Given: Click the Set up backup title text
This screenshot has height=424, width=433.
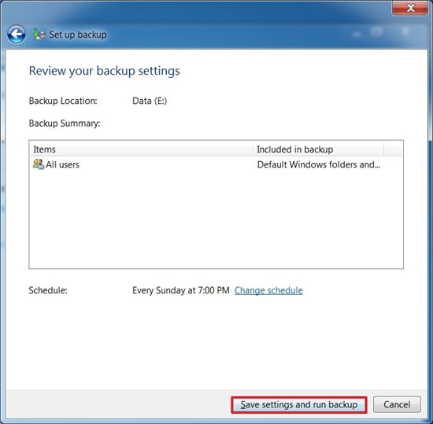Looking at the screenshot, I should [x=78, y=35].
